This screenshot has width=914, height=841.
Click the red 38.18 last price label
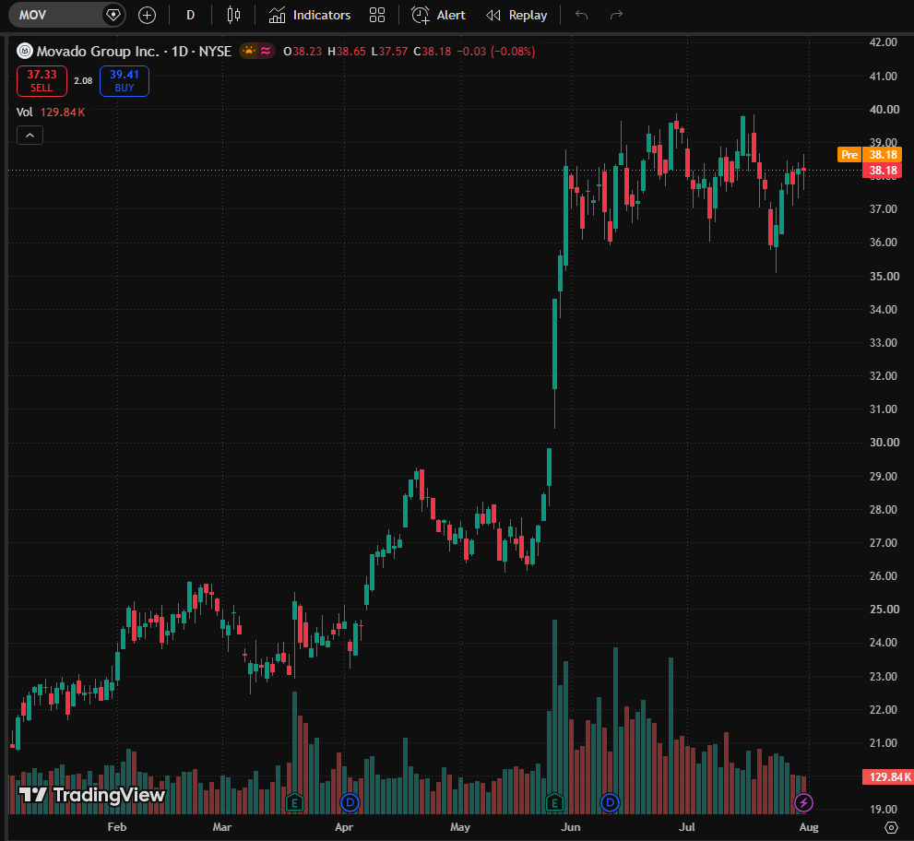pyautogui.click(x=882, y=171)
